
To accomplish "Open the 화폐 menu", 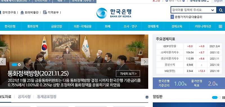I will [x=107, y=26].
